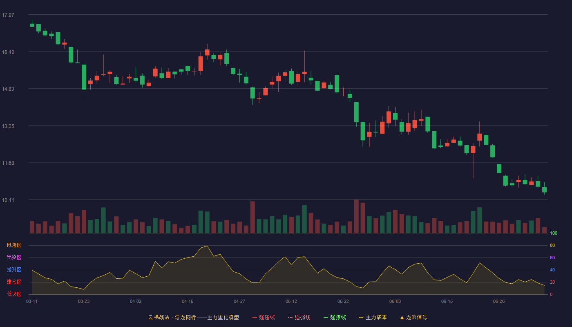Screen dimensions: 572x327
Task: Click the yellow dashed 主力成本 marker
Action: [361, 317]
